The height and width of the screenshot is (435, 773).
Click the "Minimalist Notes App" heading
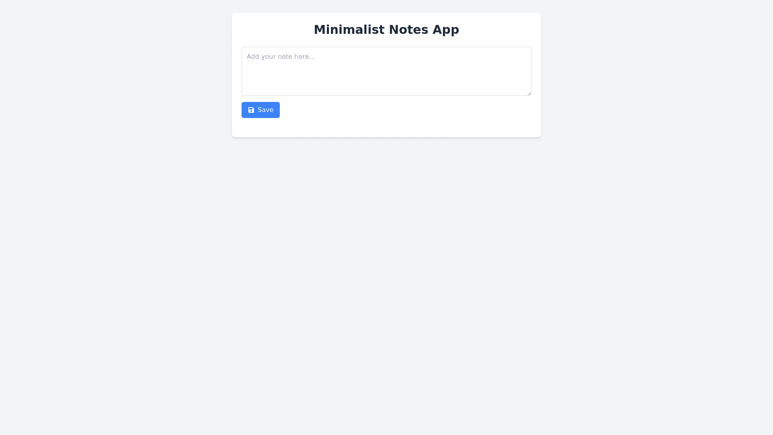pyautogui.click(x=386, y=29)
